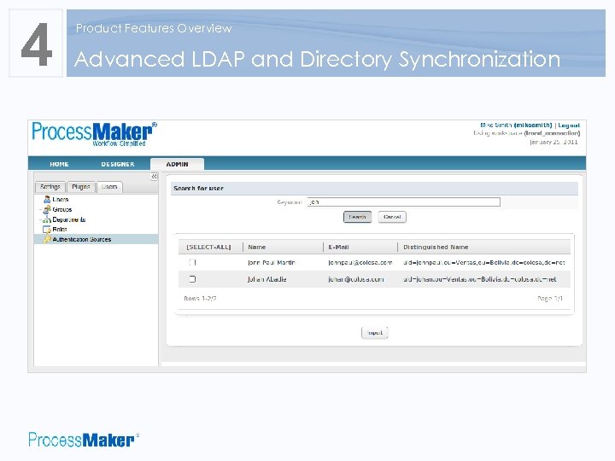Switch to the Settings tab
615x461 pixels.
point(50,187)
